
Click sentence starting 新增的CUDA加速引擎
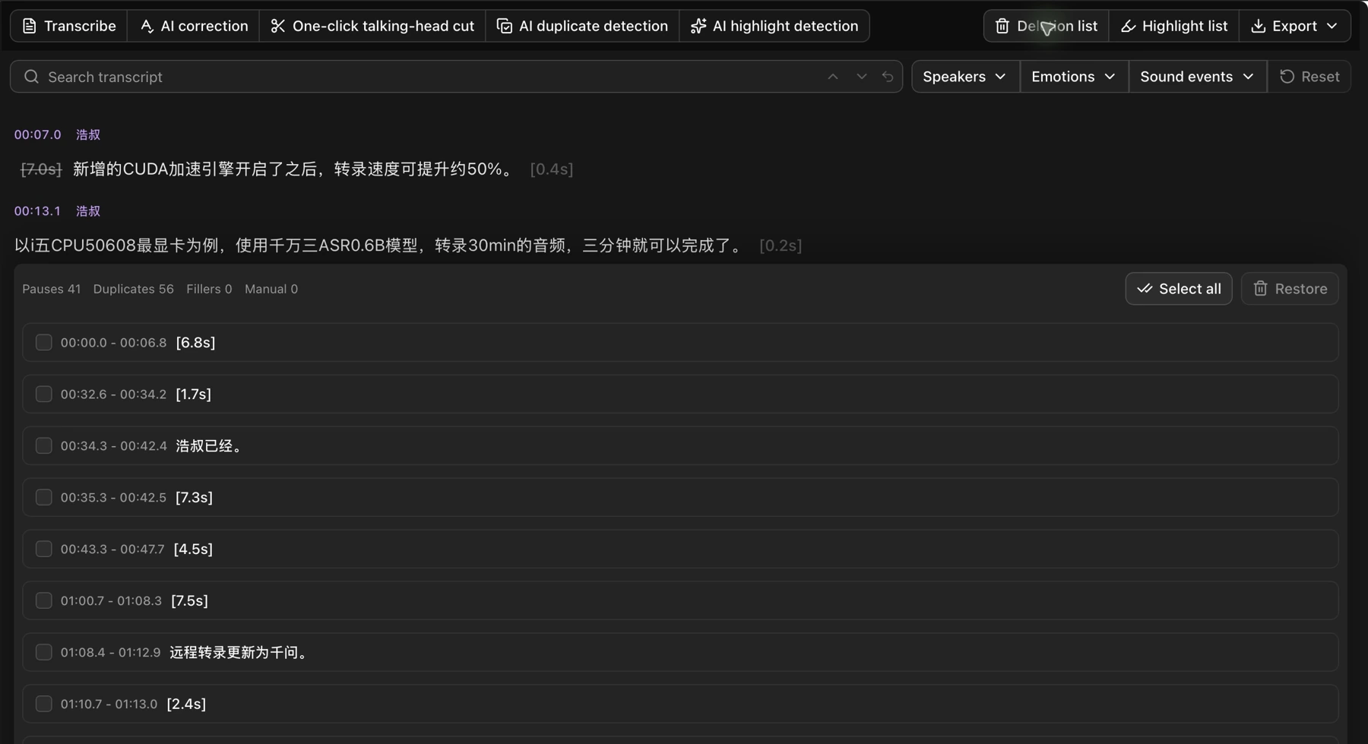click(294, 169)
